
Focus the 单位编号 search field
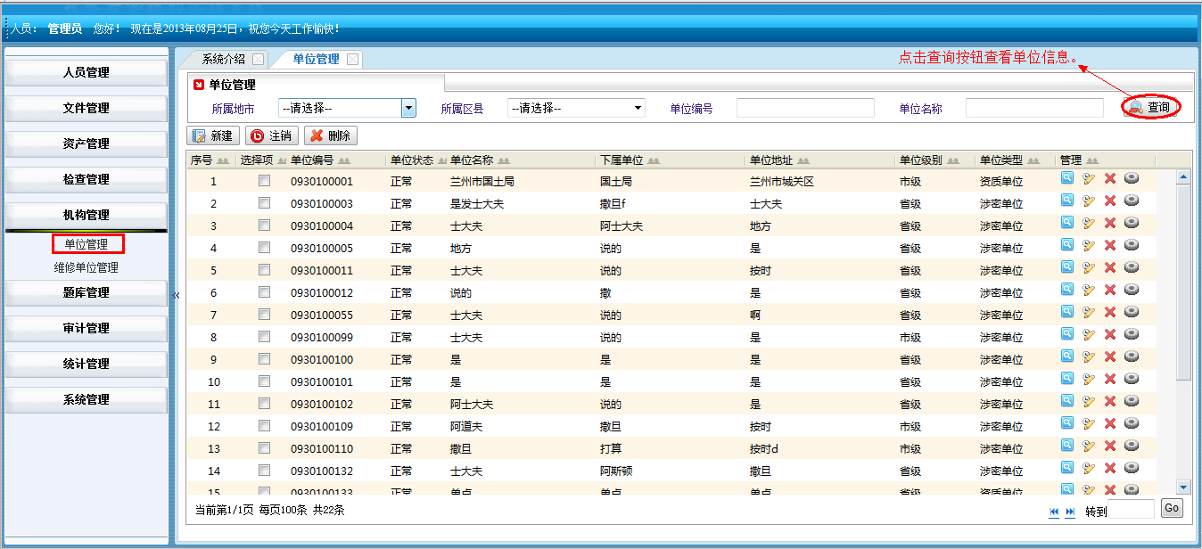point(805,108)
